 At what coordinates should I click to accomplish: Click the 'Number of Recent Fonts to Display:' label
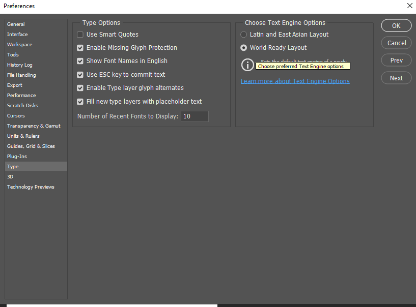(128, 116)
